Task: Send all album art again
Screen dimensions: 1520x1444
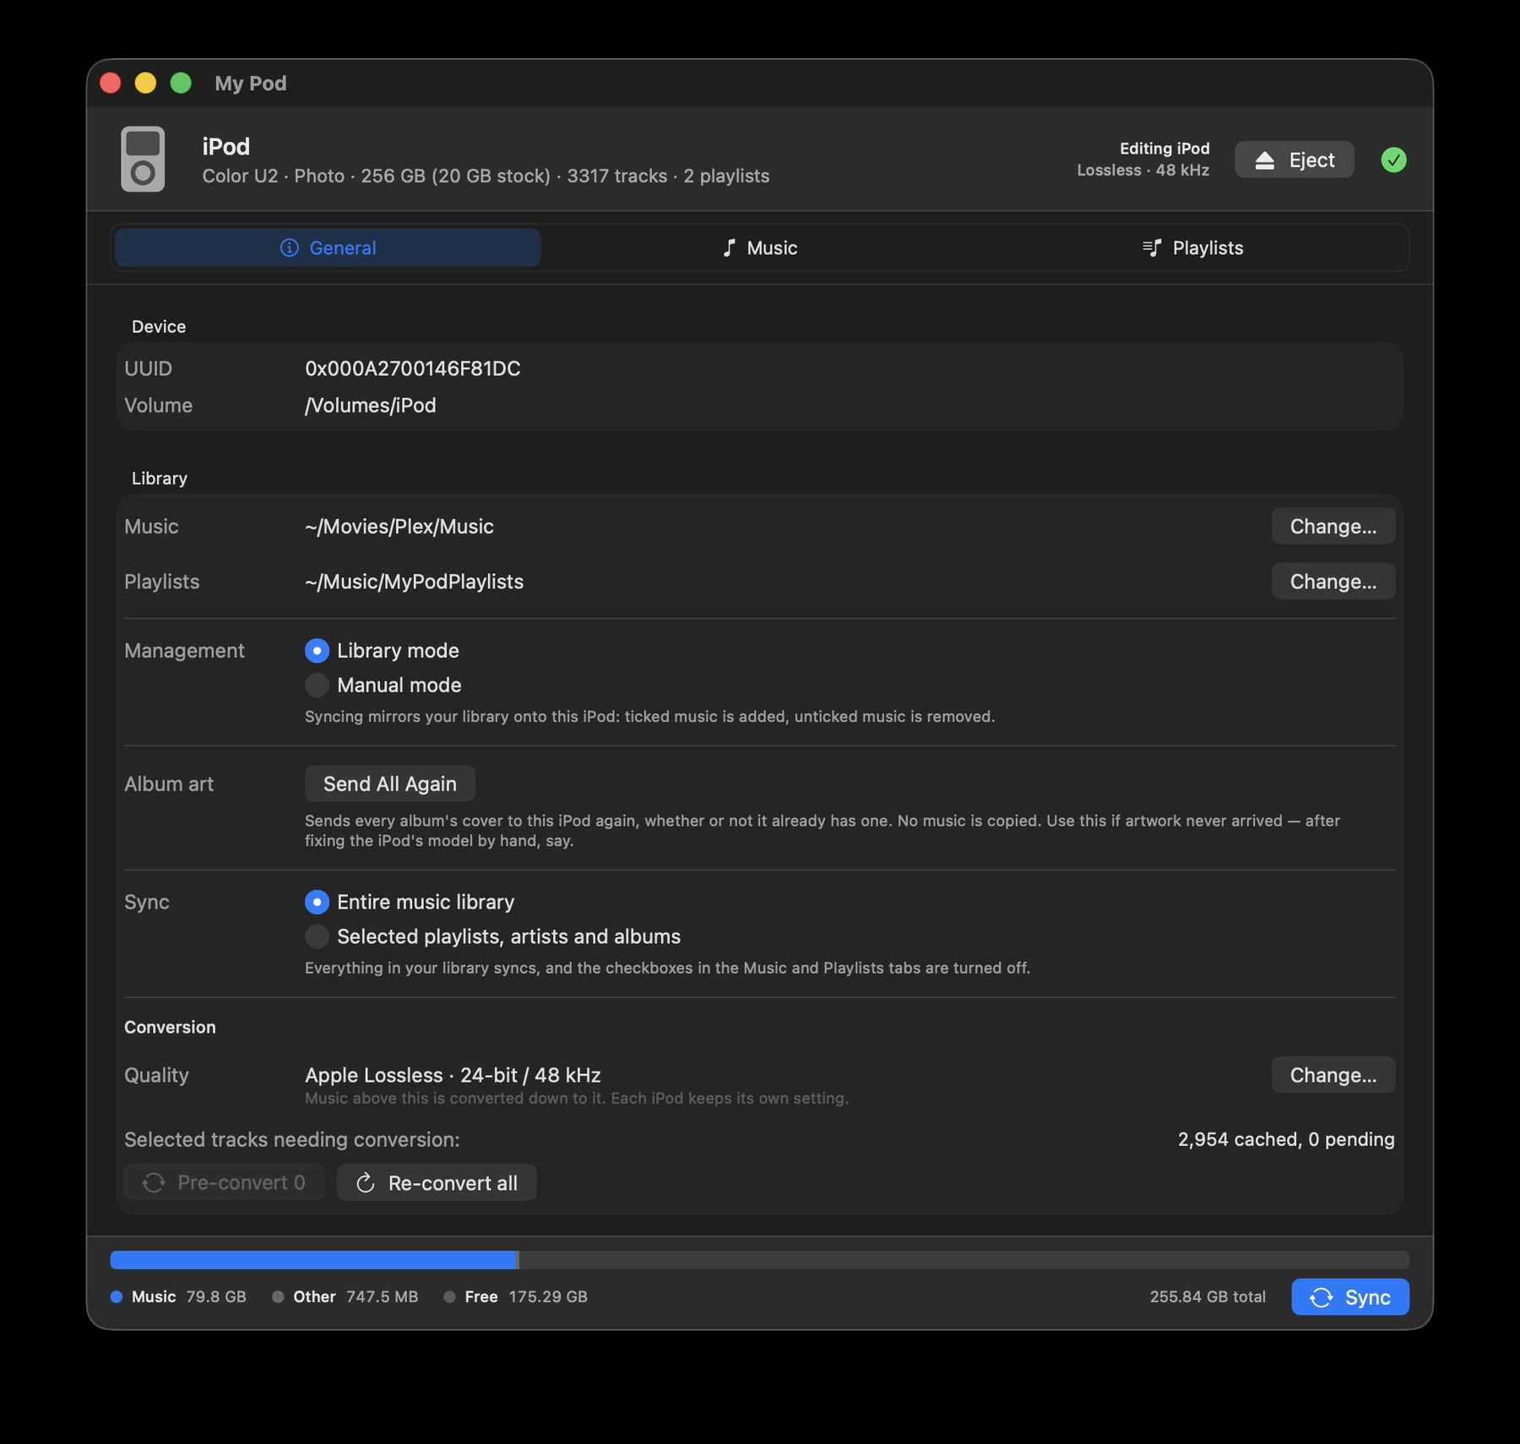Action: point(389,784)
